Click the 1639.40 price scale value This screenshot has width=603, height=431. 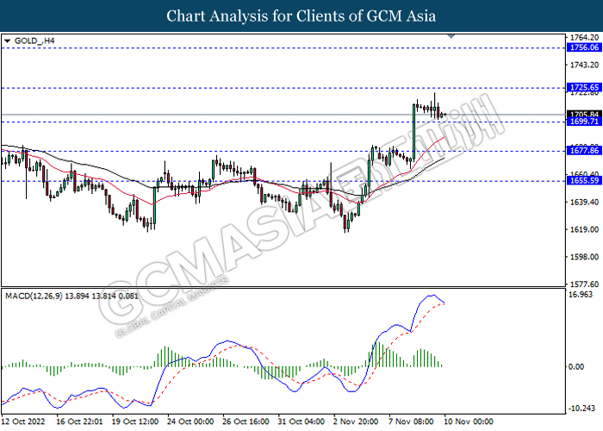pos(584,202)
